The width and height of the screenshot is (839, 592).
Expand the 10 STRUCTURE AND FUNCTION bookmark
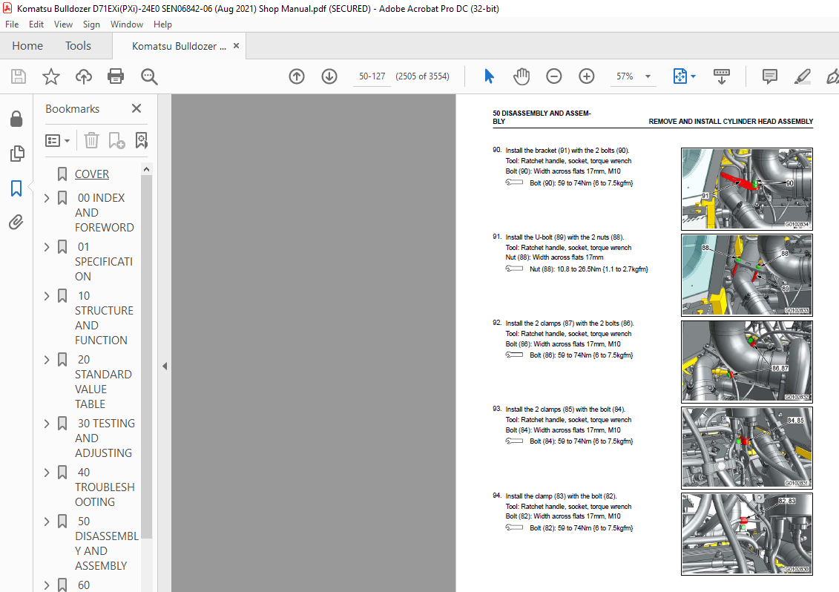(47, 296)
